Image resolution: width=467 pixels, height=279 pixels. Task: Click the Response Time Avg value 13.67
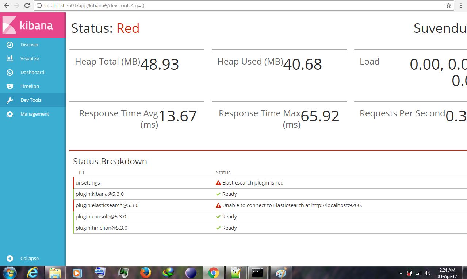tap(177, 116)
